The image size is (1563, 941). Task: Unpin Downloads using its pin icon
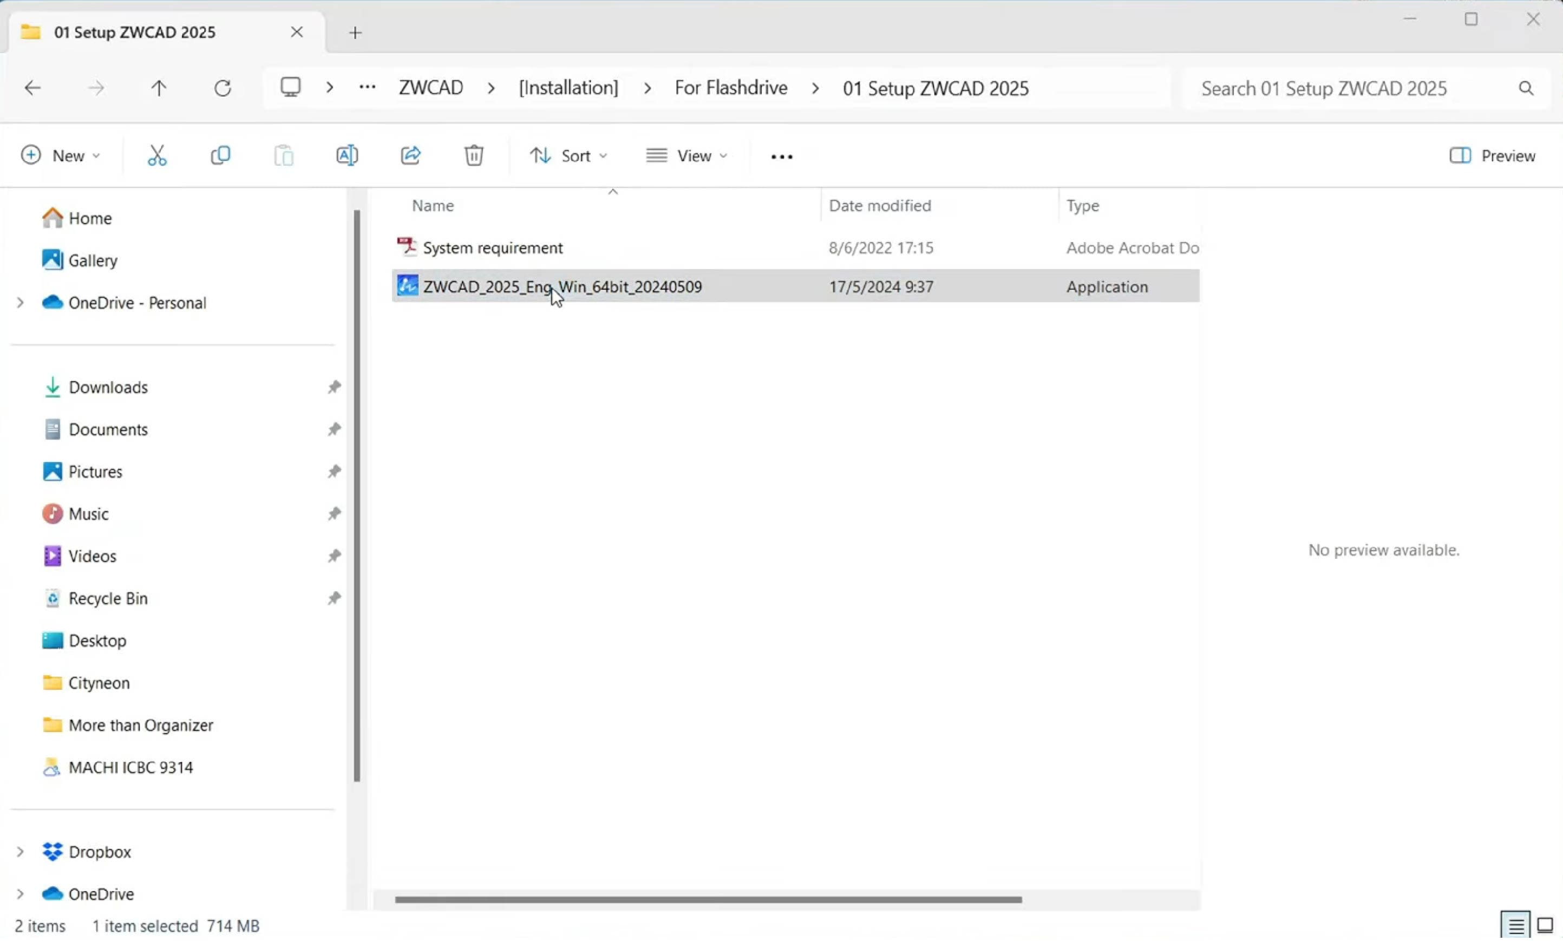pos(334,387)
